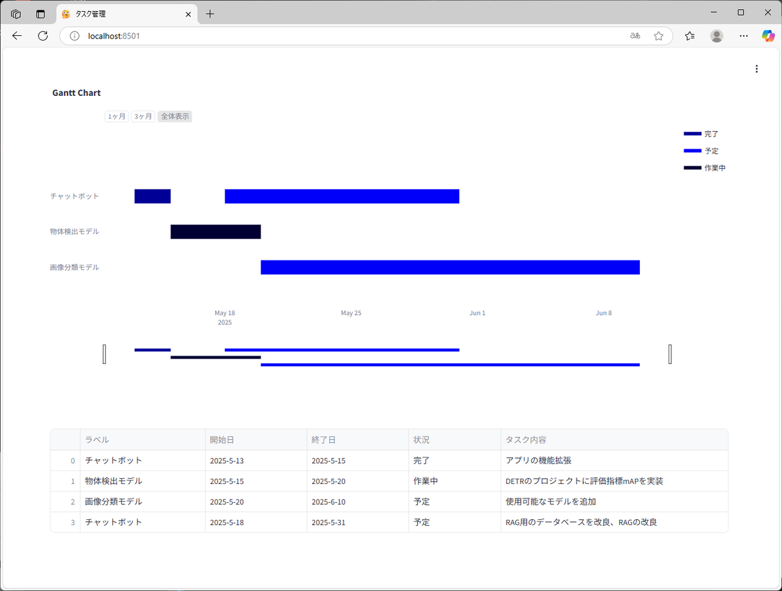Viewport: 782px width, 591px height.
Task: Select the 1ヶ月 range button
Action: coord(117,116)
